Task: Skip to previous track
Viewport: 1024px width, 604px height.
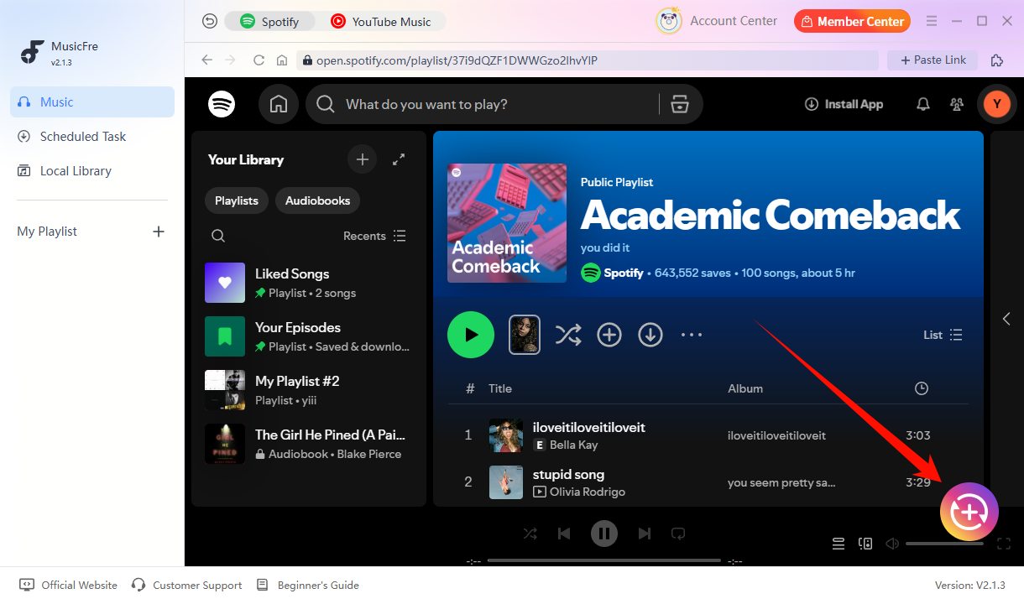Action: [x=565, y=533]
